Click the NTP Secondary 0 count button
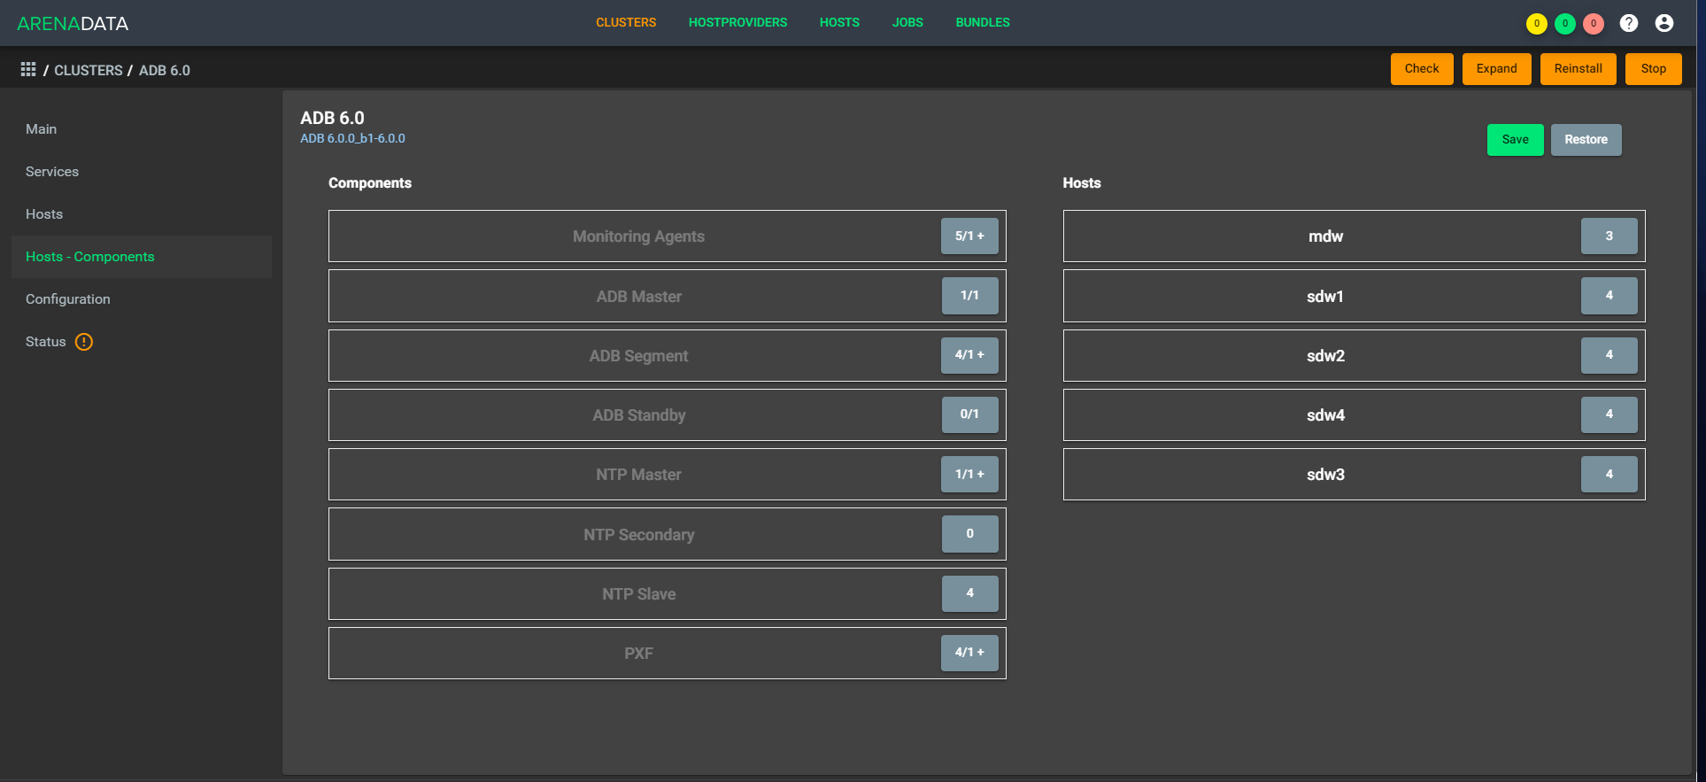1706x782 pixels. (x=969, y=534)
